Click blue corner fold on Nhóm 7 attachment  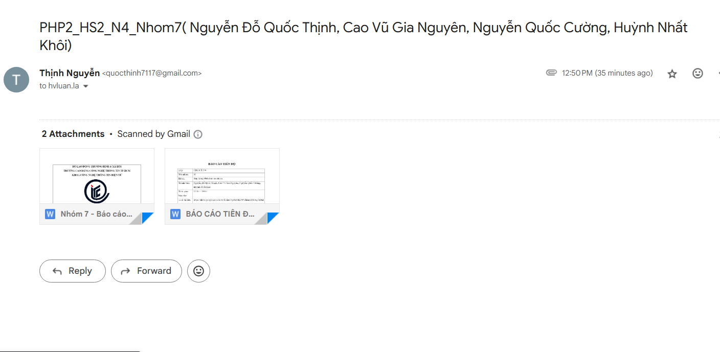pyautogui.click(x=148, y=219)
